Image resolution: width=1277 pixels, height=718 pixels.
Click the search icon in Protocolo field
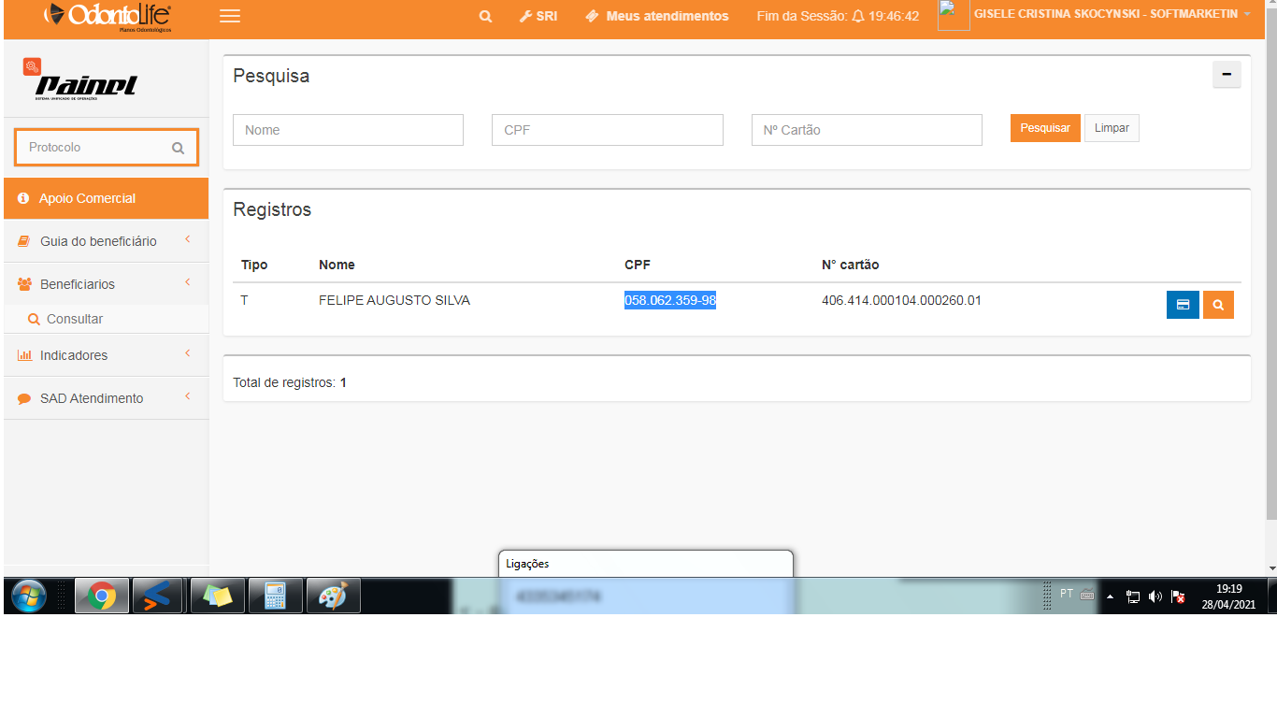click(x=179, y=148)
